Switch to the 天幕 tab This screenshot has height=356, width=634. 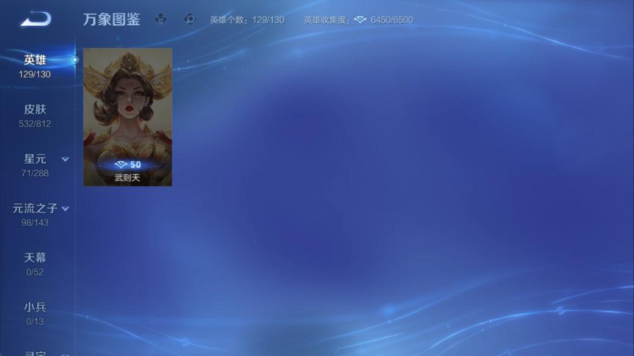[35, 264]
